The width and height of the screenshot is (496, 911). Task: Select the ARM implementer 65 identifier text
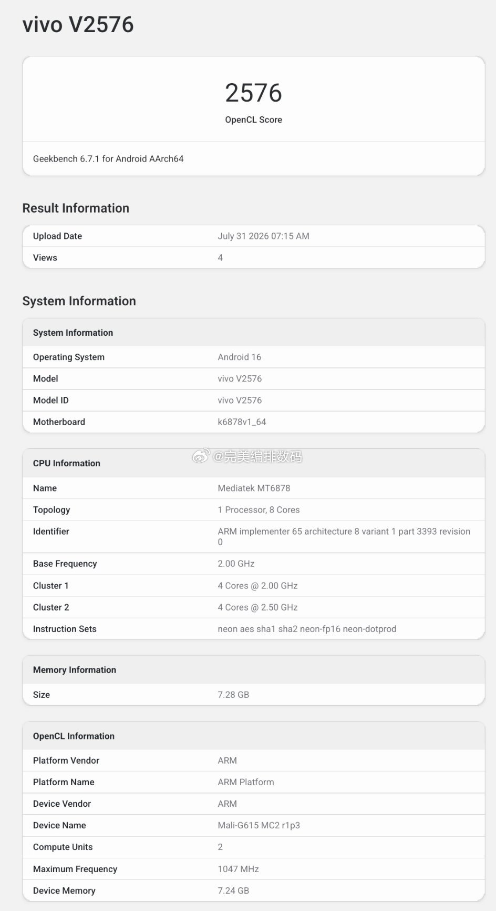click(344, 536)
